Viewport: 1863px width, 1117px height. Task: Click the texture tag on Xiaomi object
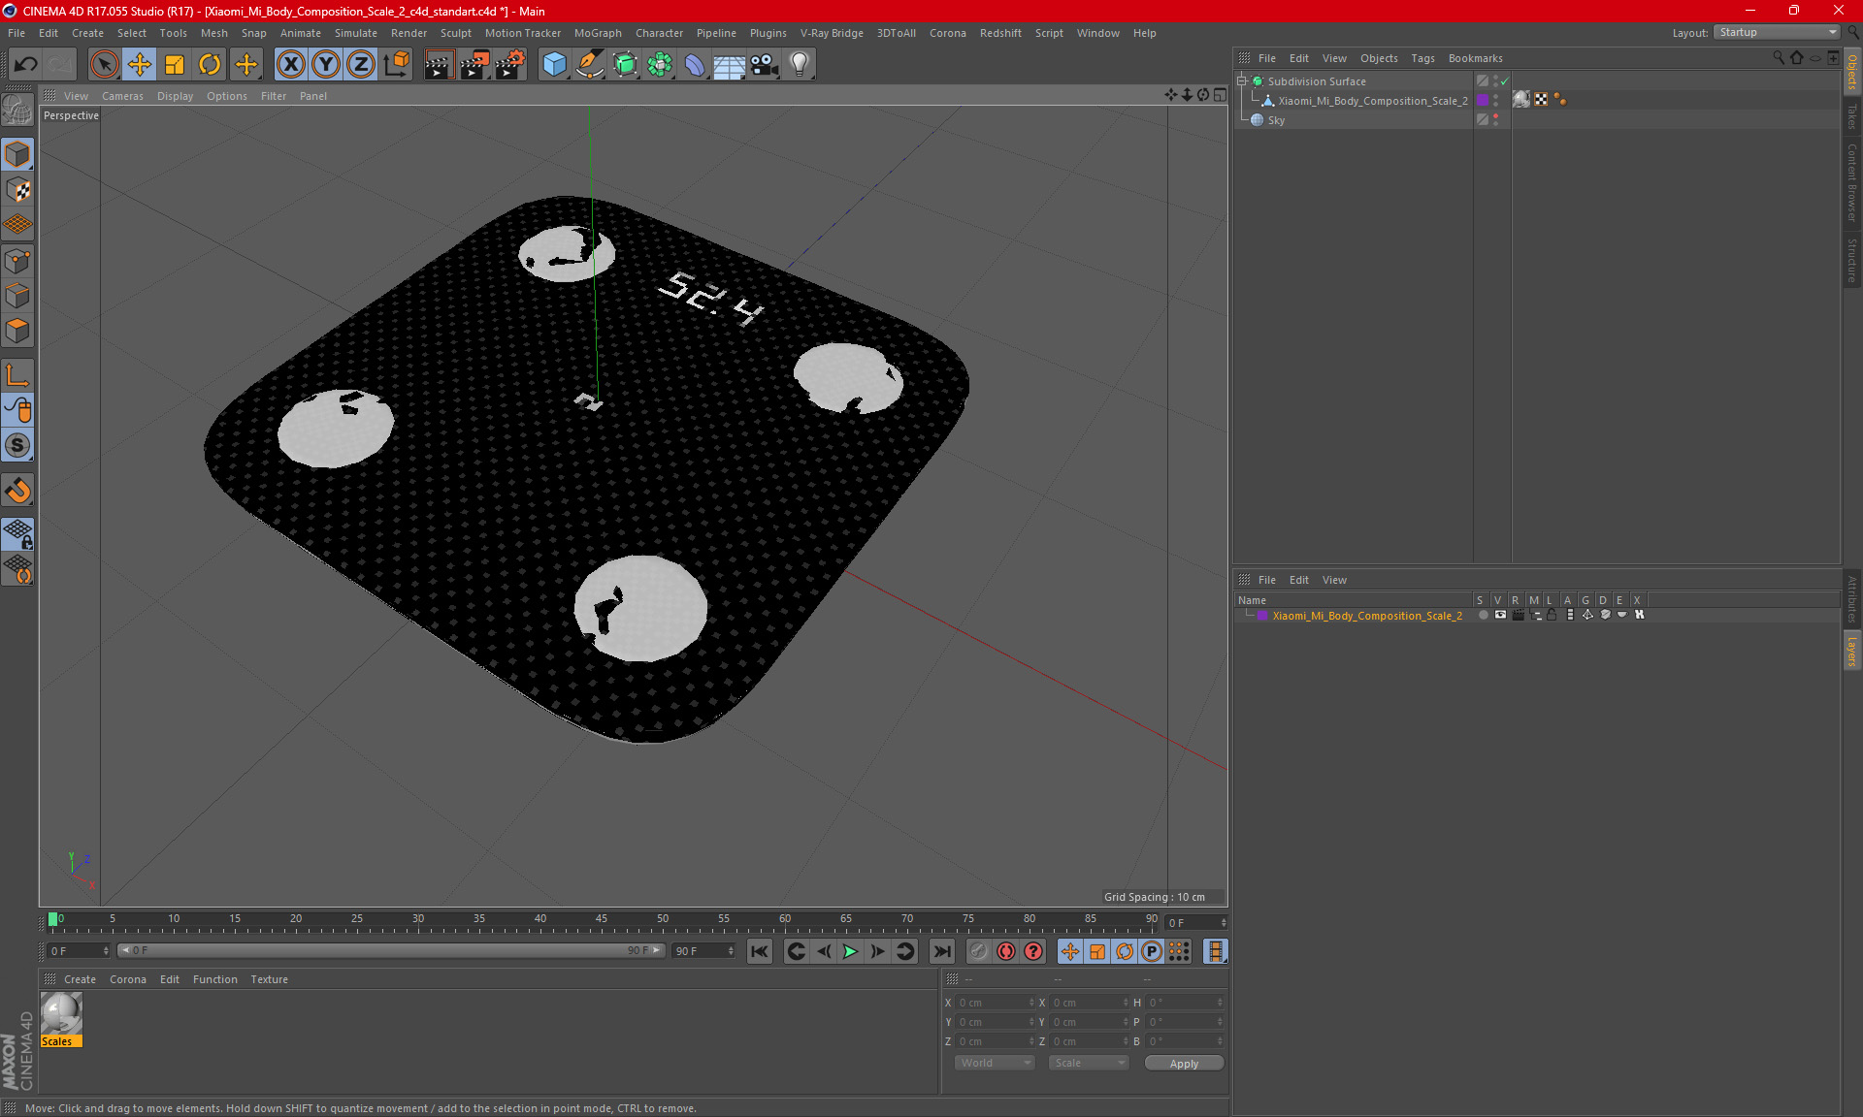coord(1521,100)
